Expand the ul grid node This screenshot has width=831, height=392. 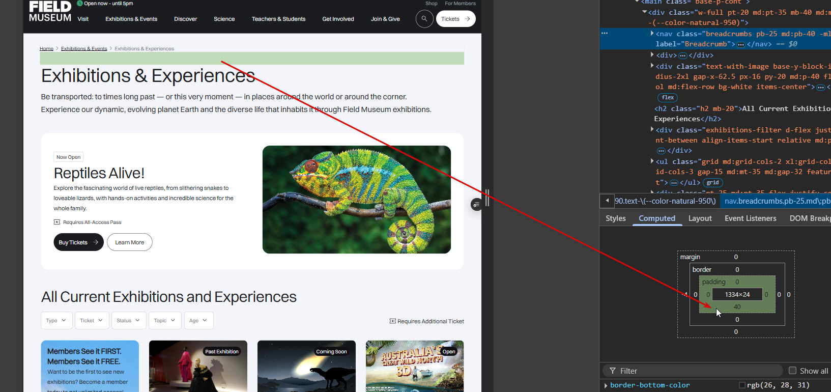click(652, 161)
